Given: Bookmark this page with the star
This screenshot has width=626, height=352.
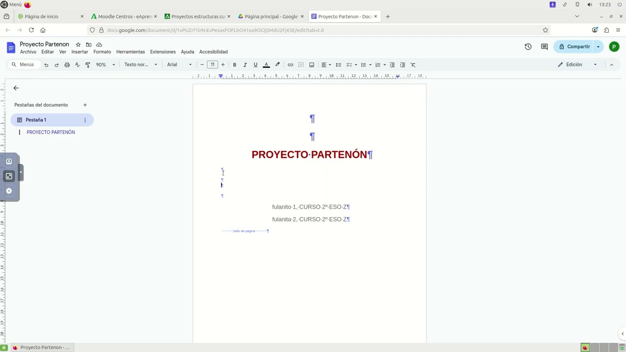Looking at the screenshot, I should [545, 30].
